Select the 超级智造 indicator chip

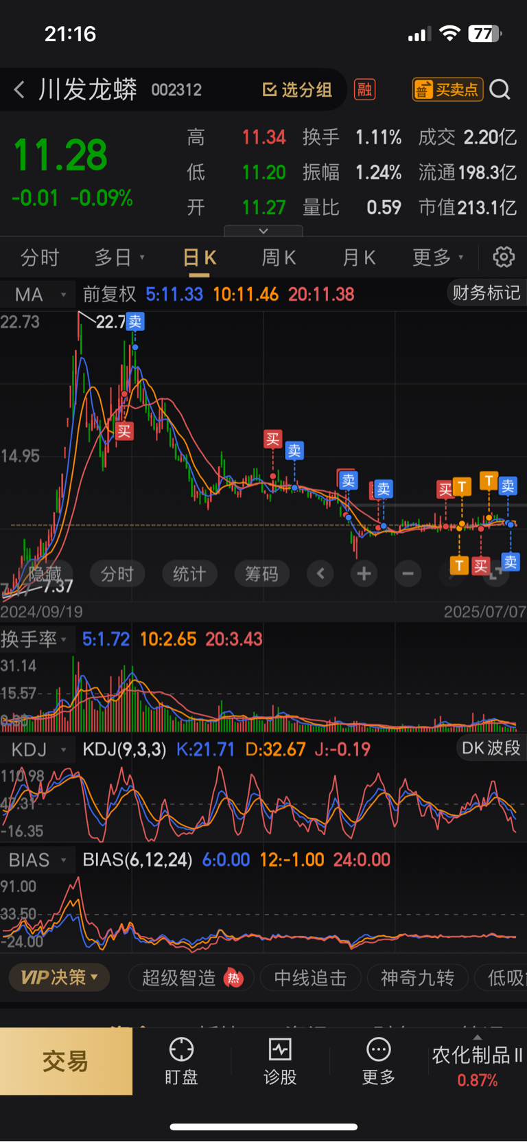191,978
